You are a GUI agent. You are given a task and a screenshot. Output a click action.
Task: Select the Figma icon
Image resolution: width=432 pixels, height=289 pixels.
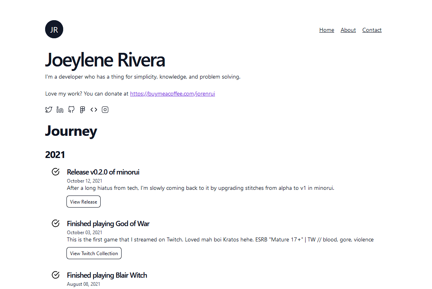(83, 109)
